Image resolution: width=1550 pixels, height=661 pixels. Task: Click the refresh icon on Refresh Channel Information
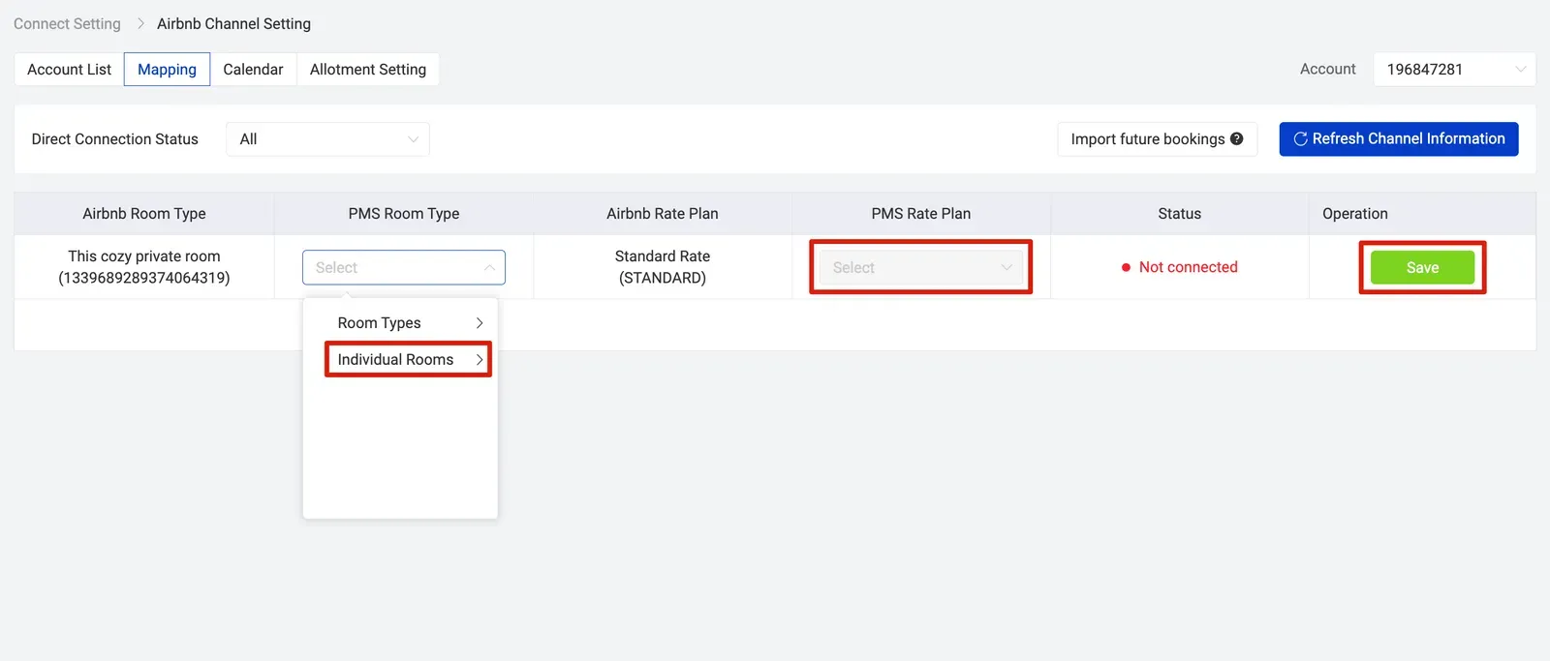click(1300, 138)
